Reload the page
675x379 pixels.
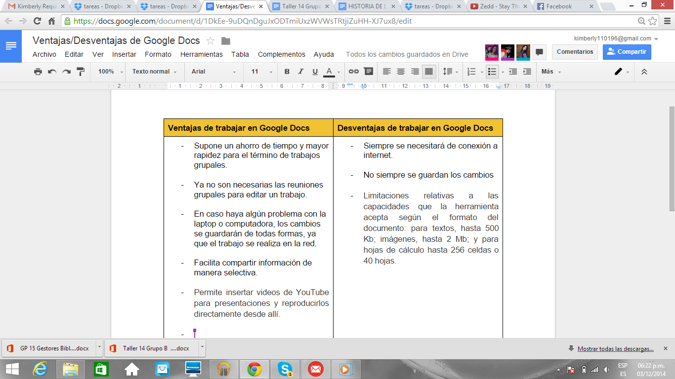pos(37,21)
